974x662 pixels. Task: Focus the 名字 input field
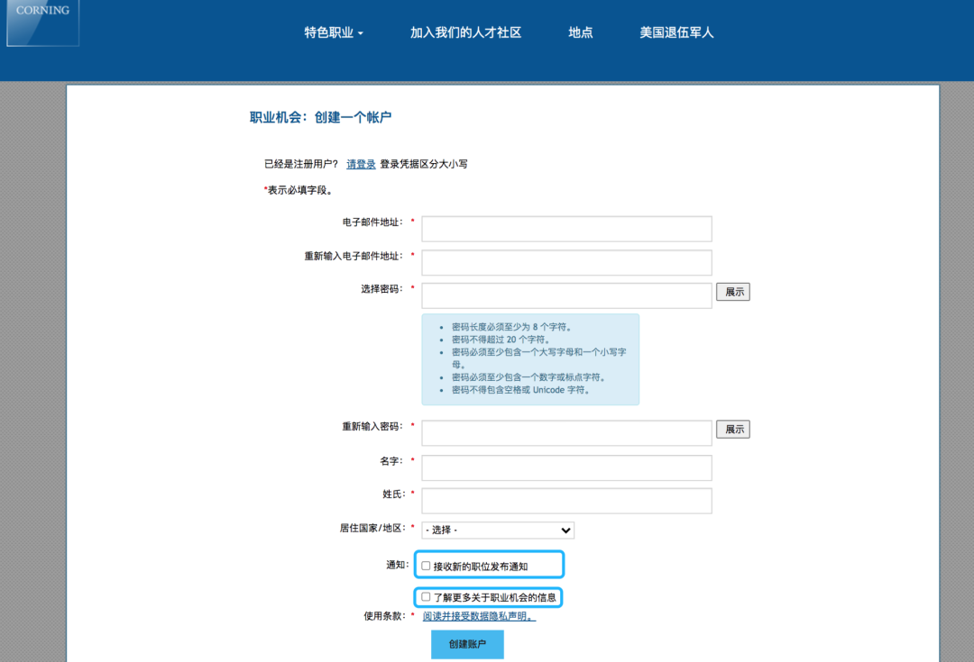[566, 467]
